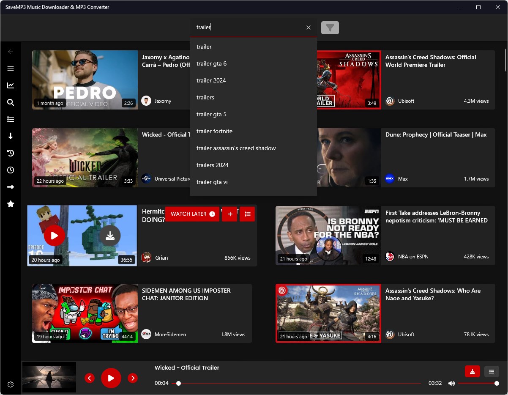Open the Trending chart section in sidebar
Screen dimensions: 508x395
pos(11,85)
